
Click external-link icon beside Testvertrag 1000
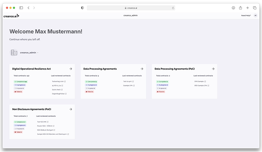(x=65, y=82)
